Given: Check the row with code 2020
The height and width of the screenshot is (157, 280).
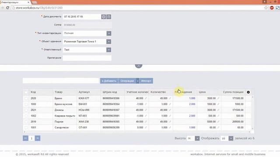Looking at the screenshot, I should pos(26,98).
